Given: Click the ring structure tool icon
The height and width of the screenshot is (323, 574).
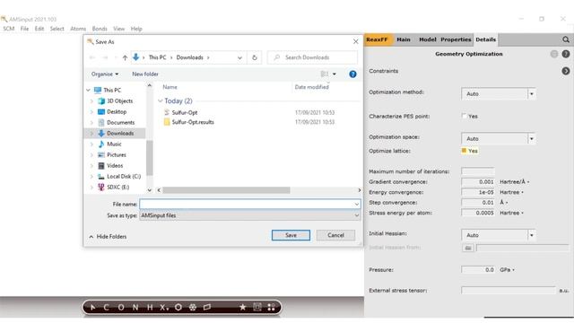Looking at the screenshot, I should [178, 307].
